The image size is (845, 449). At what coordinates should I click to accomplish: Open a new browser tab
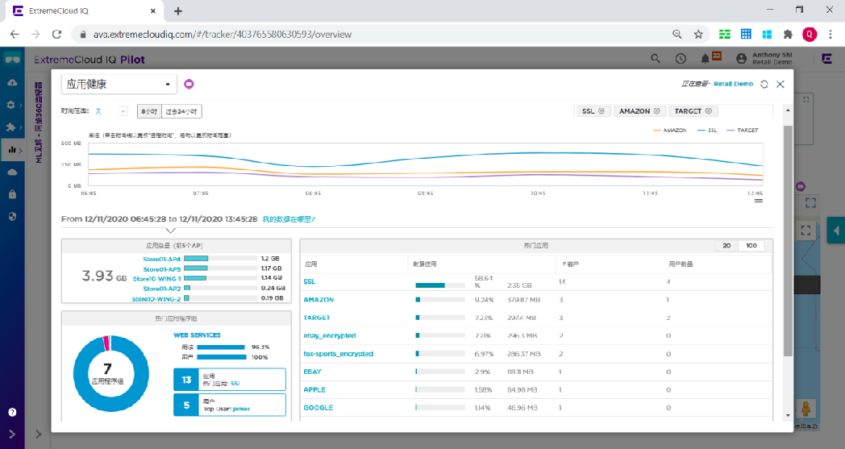tap(178, 10)
